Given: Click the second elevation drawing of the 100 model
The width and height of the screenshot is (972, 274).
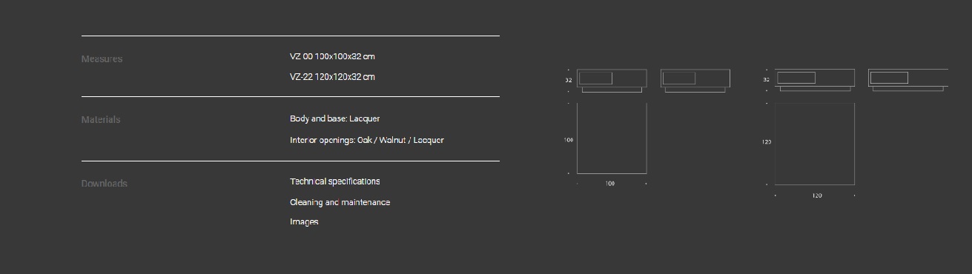Looking at the screenshot, I should click(x=695, y=81).
